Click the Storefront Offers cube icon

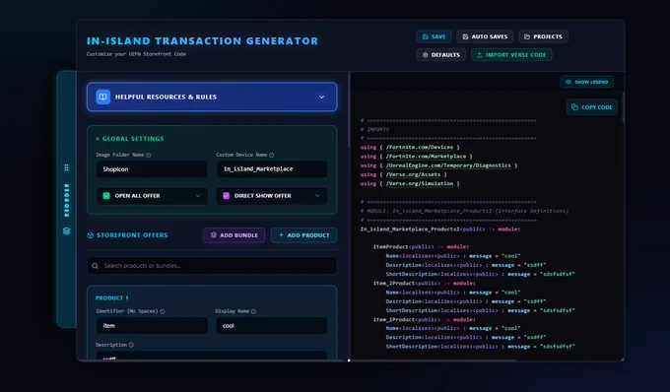[91, 235]
